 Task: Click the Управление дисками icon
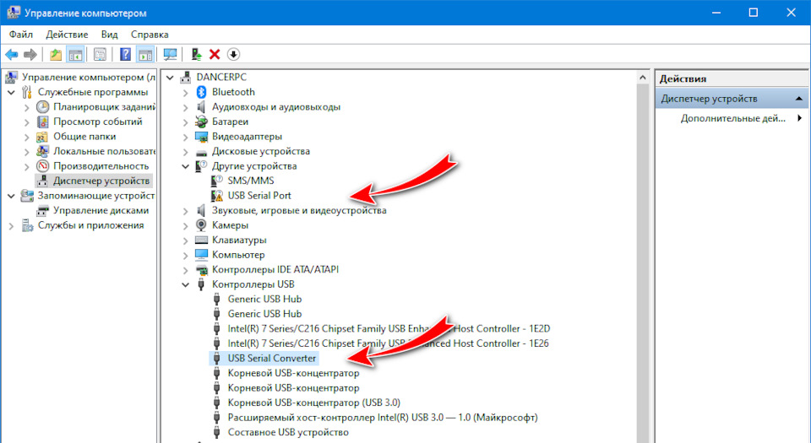coord(42,211)
